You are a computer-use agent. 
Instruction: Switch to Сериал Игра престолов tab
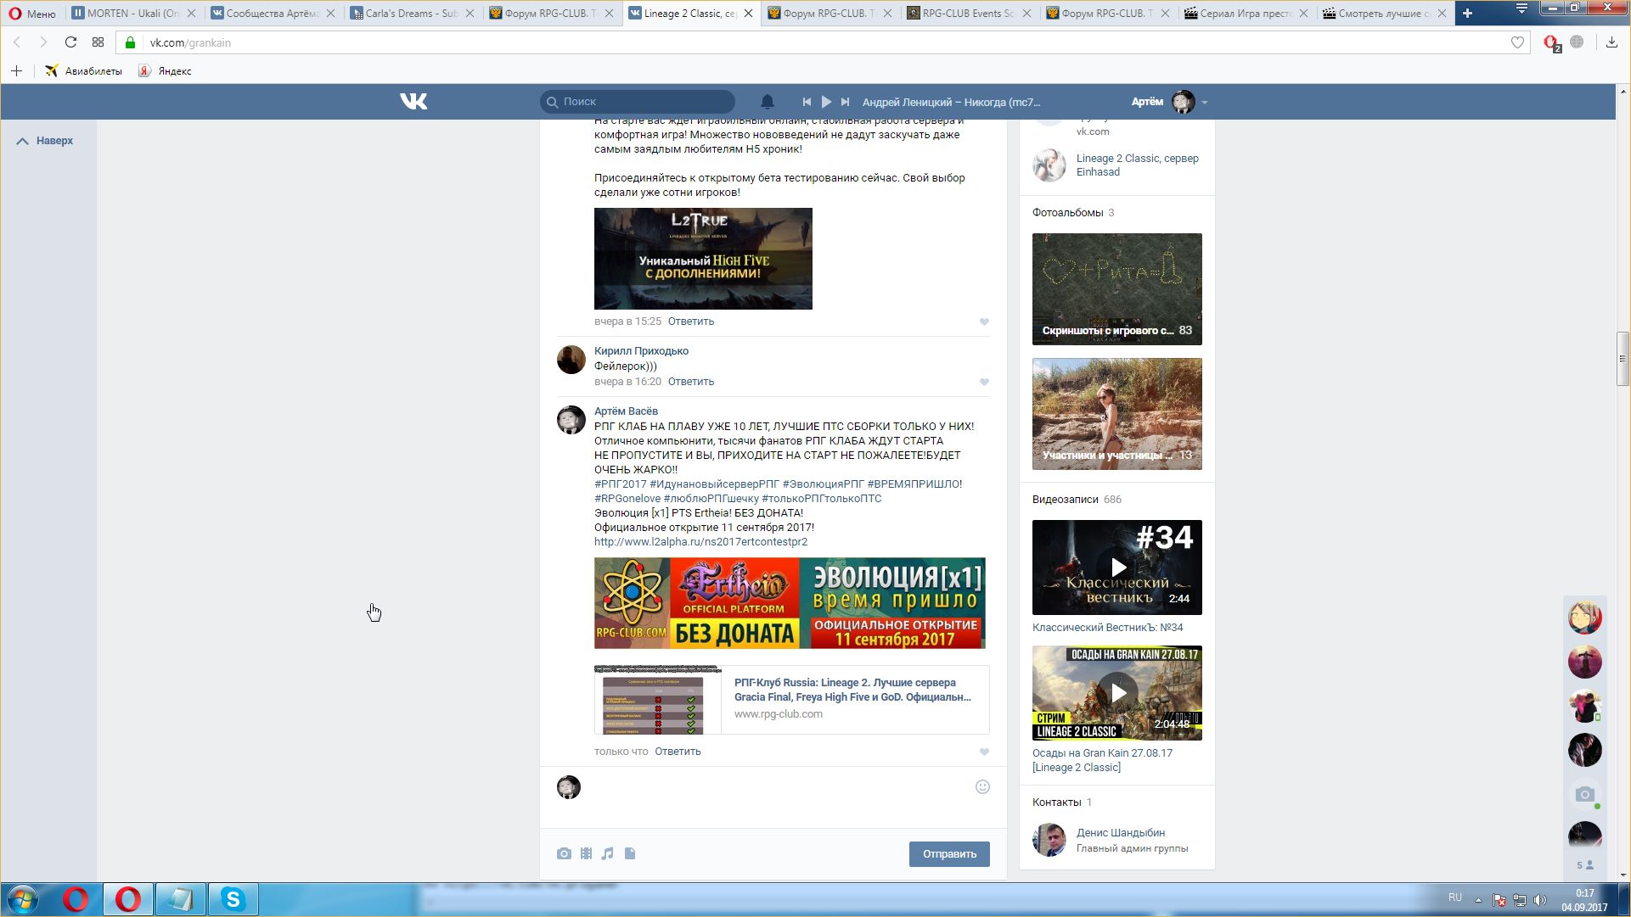pyautogui.click(x=1246, y=14)
